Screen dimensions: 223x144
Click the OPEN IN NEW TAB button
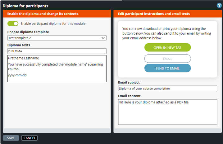point(167,47)
